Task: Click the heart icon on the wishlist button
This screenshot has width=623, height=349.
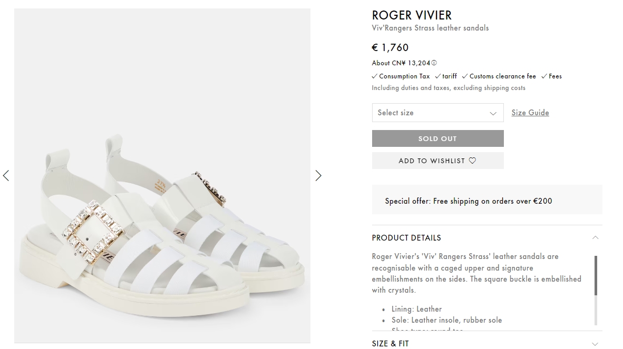Action: (x=472, y=161)
